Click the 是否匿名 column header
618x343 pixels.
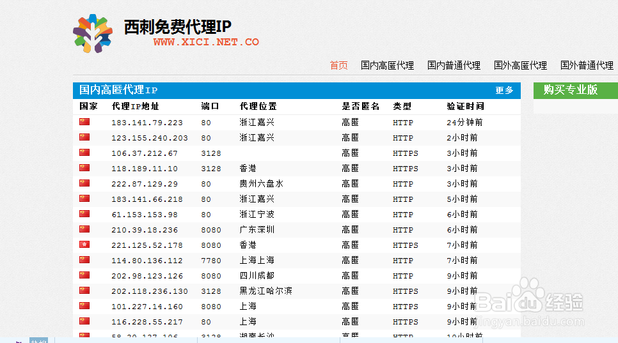click(361, 106)
